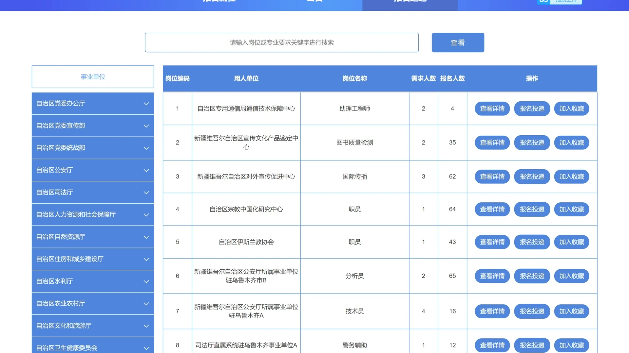点击顶部"报名流程"导航项
629x353 pixels.
click(x=219, y=2)
